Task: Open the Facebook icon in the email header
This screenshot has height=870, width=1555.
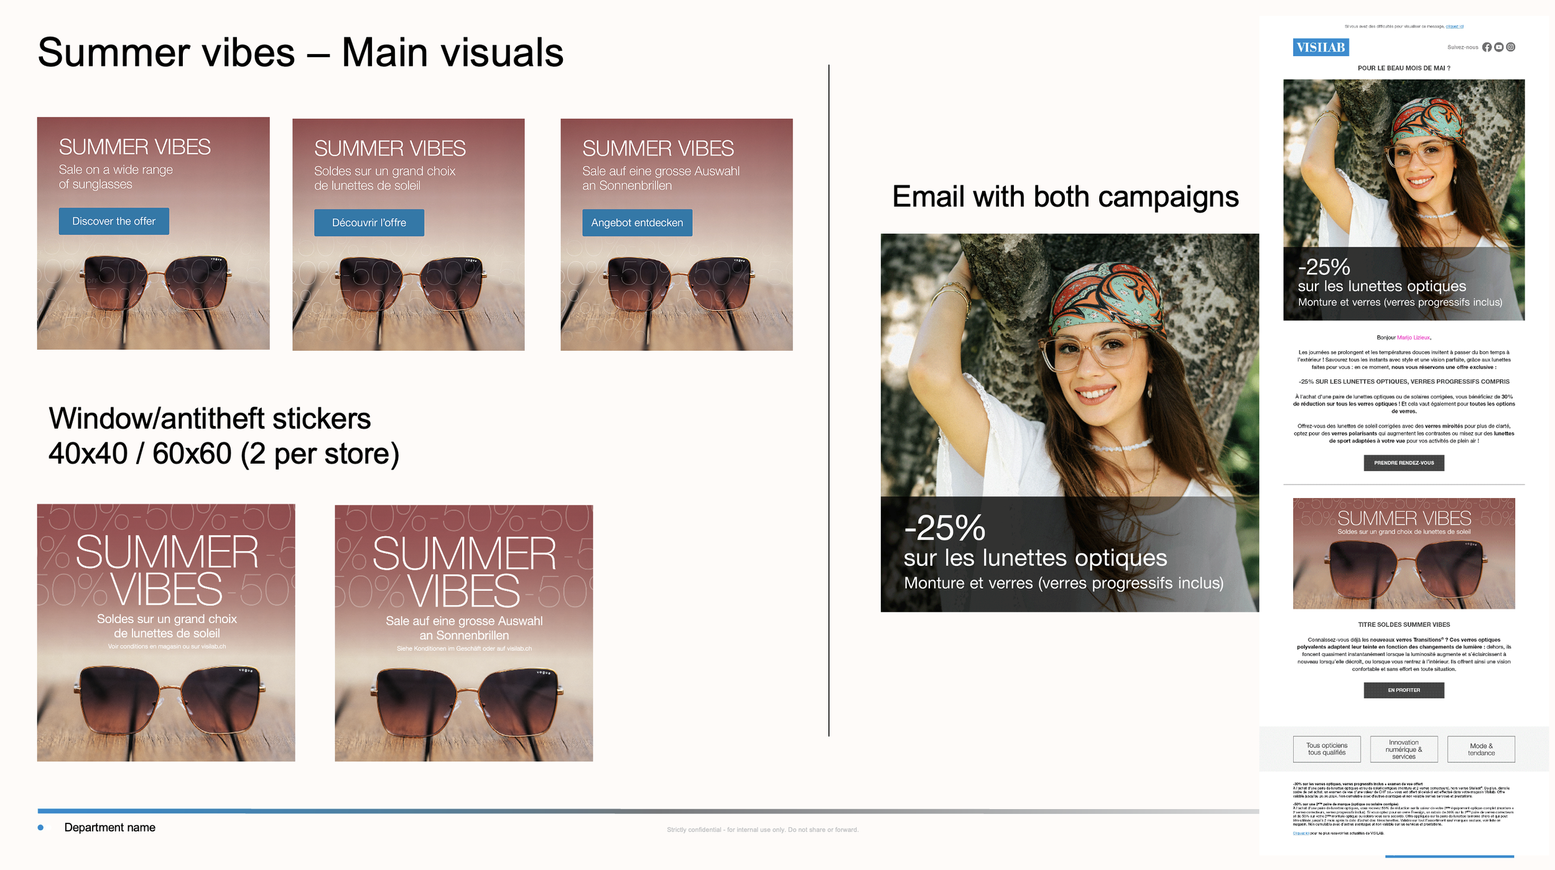Action: [1487, 47]
